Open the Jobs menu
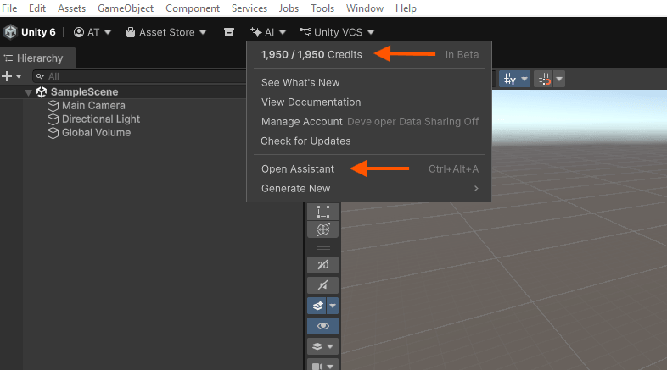 coord(289,8)
